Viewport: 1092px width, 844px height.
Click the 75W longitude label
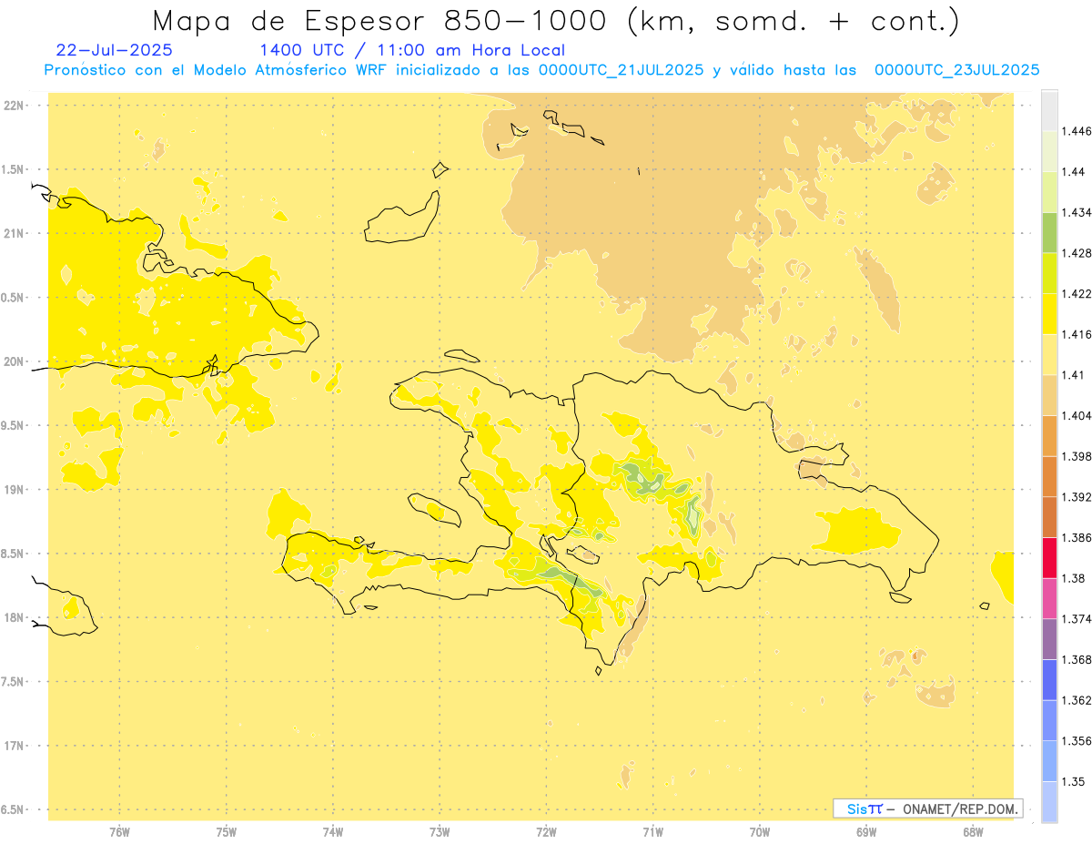click(x=227, y=833)
